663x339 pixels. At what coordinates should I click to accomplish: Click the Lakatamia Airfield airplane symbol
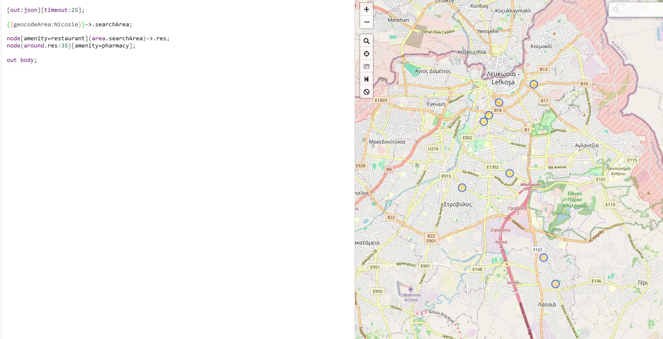click(410, 289)
